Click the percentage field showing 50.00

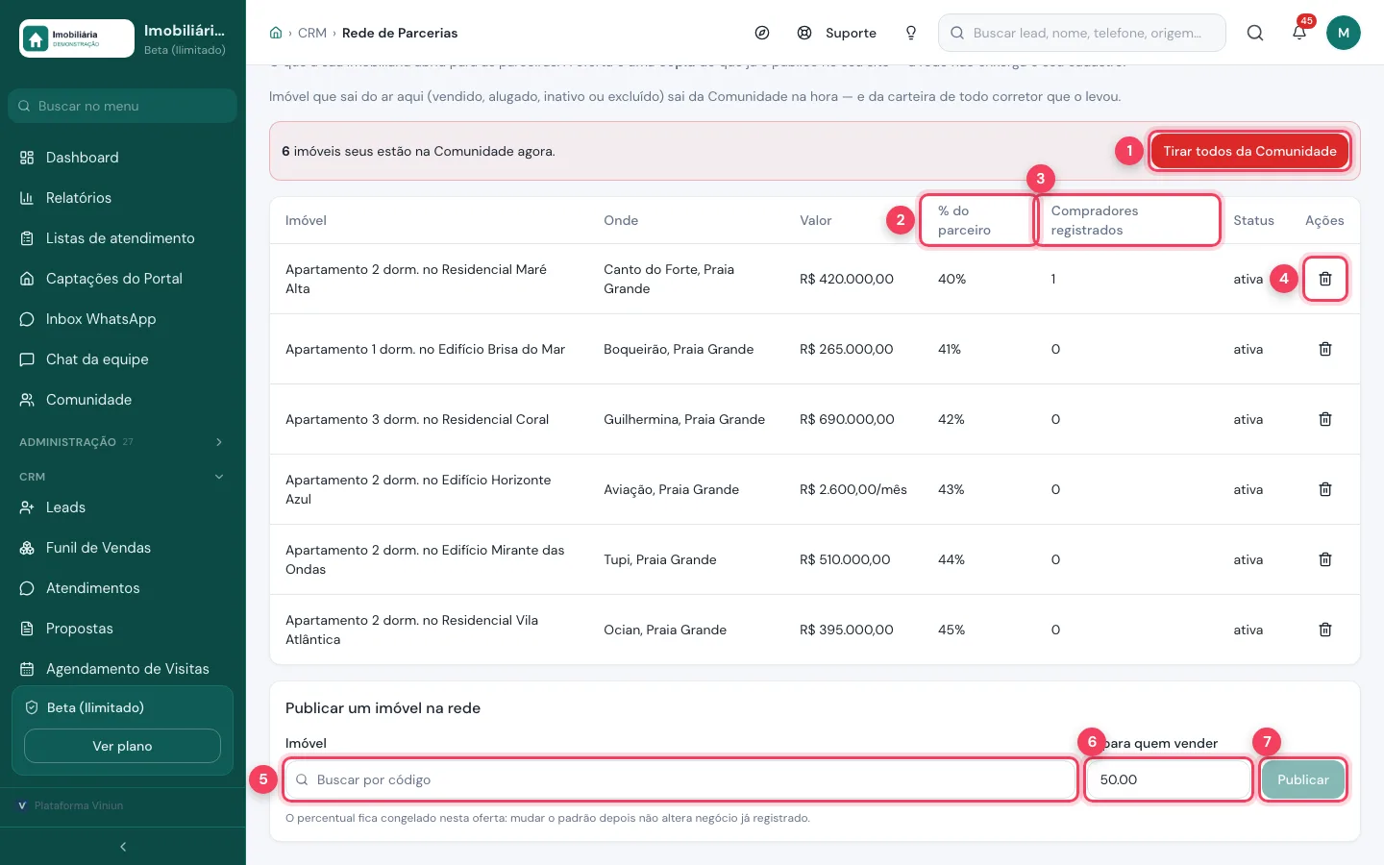[1169, 779]
